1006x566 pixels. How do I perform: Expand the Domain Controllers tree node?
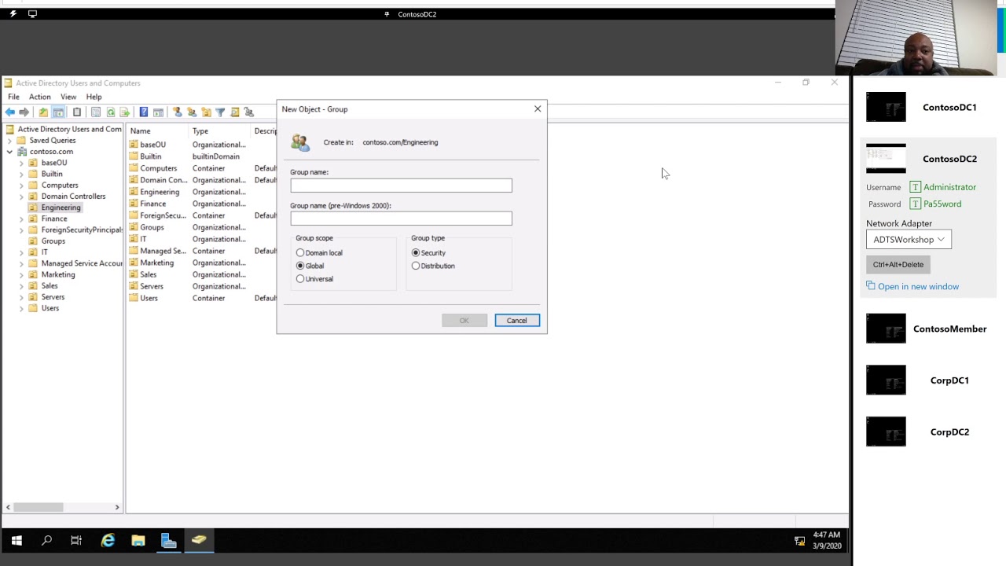coord(21,197)
